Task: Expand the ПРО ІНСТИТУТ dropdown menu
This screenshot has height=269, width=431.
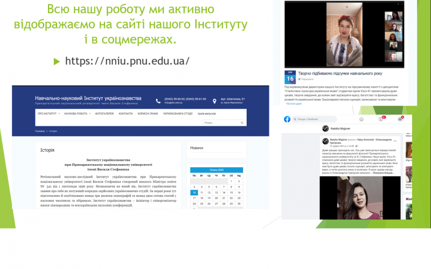Action: click(x=48, y=114)
